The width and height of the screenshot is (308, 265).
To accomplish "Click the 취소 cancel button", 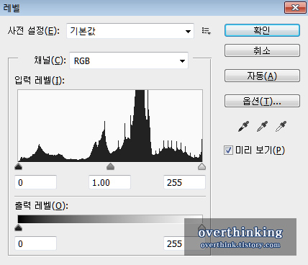I will (x=262, y=50).
